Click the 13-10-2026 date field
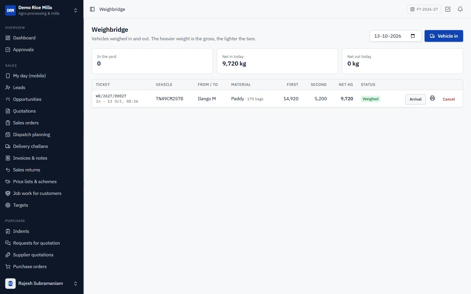Image resolution: width=471 pixels, height=294 pixels. [396, 36]
